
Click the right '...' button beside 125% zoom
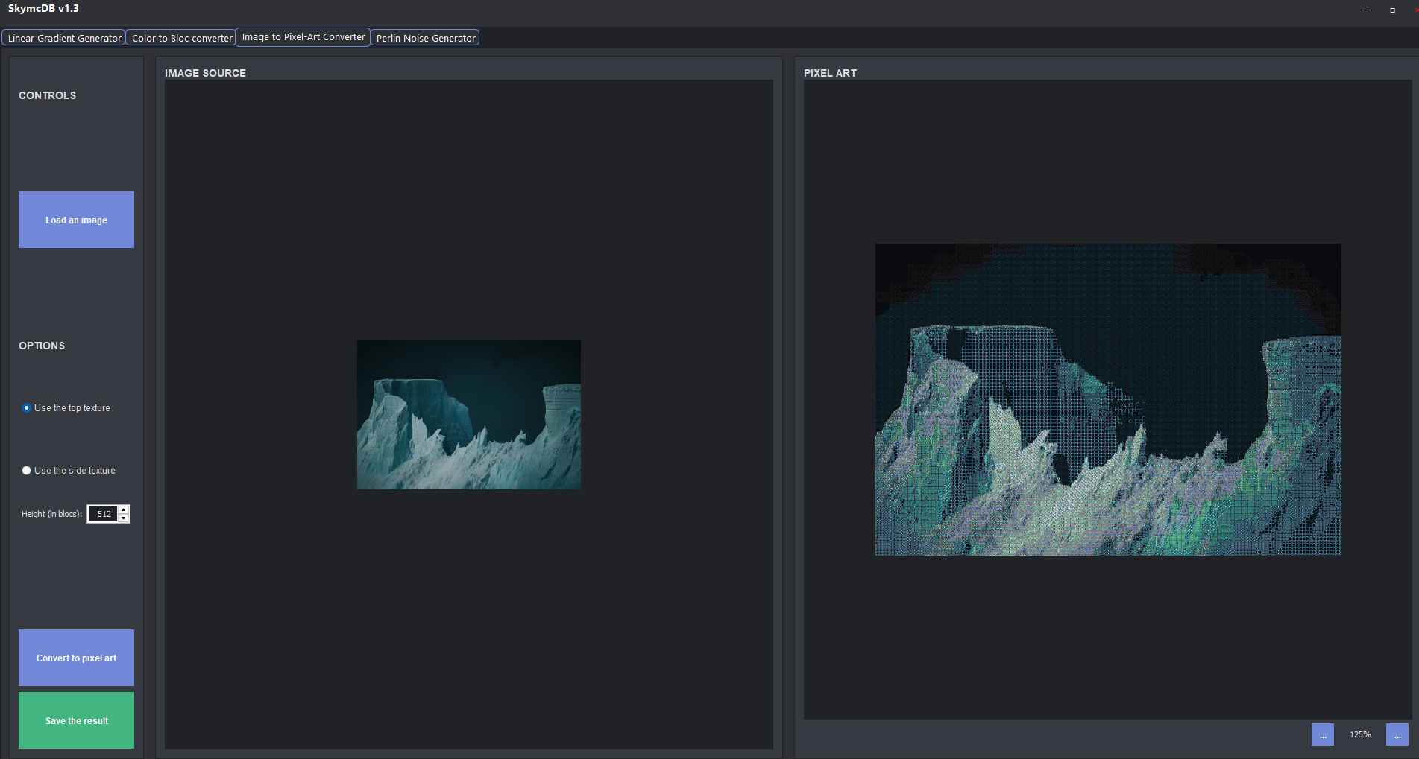(x=1397, y=734)
